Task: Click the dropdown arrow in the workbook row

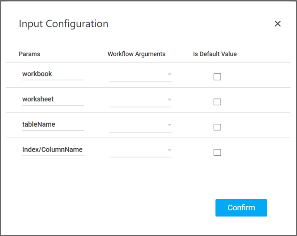Action: [169, 75]
